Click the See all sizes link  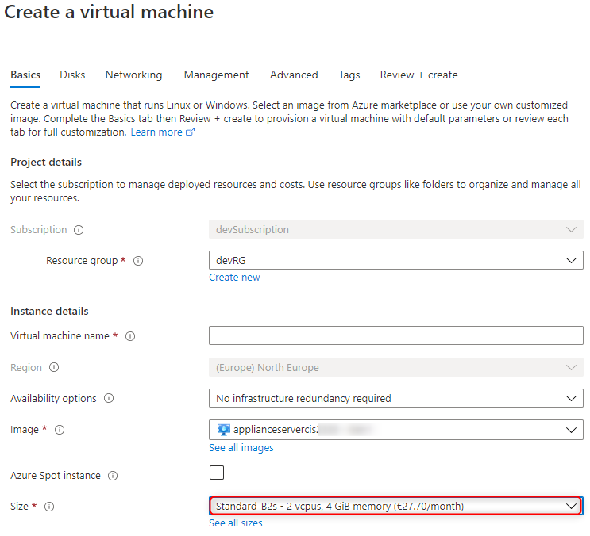[x=236, y=523]
